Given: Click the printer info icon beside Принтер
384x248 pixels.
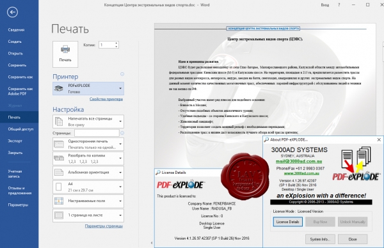Looking at the screenshot, I should coord(122,74).
